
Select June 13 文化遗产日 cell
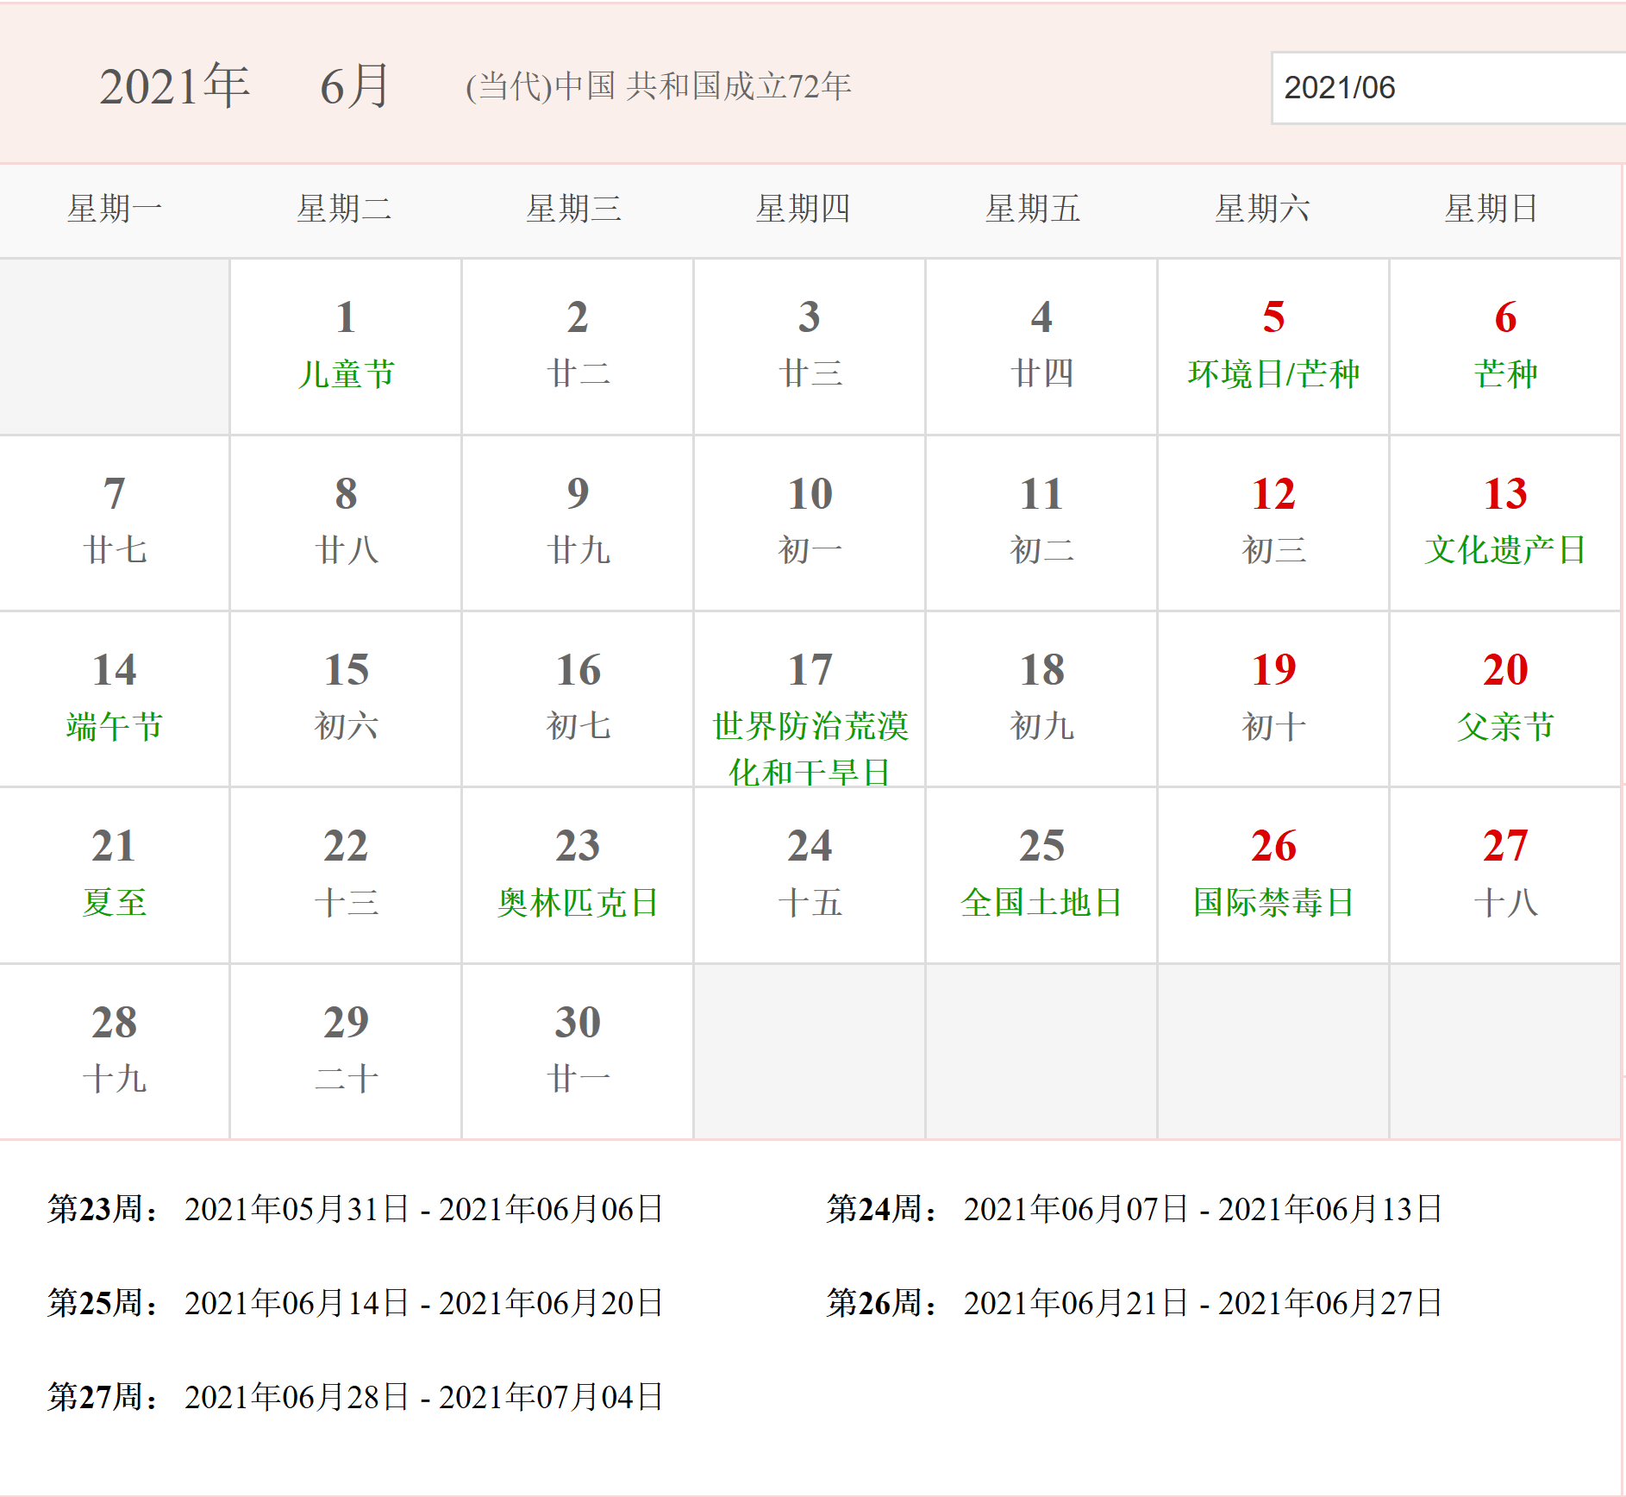click(1505, 523)
